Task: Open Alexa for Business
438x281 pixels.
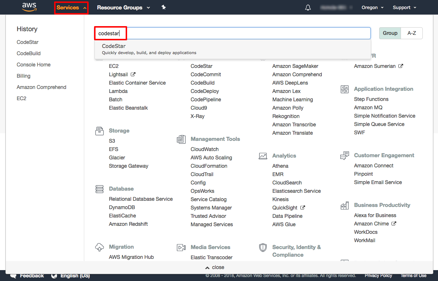Action: [x=375, y=215]
